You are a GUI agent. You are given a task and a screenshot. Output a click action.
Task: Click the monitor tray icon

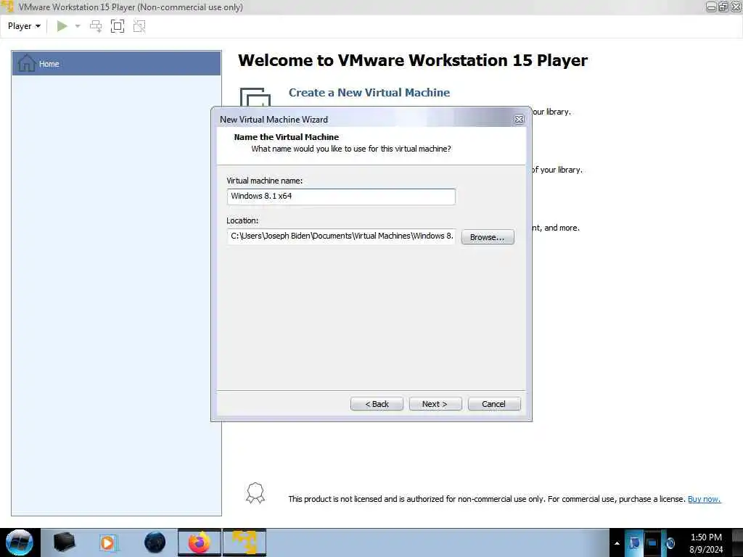[652, 542]
